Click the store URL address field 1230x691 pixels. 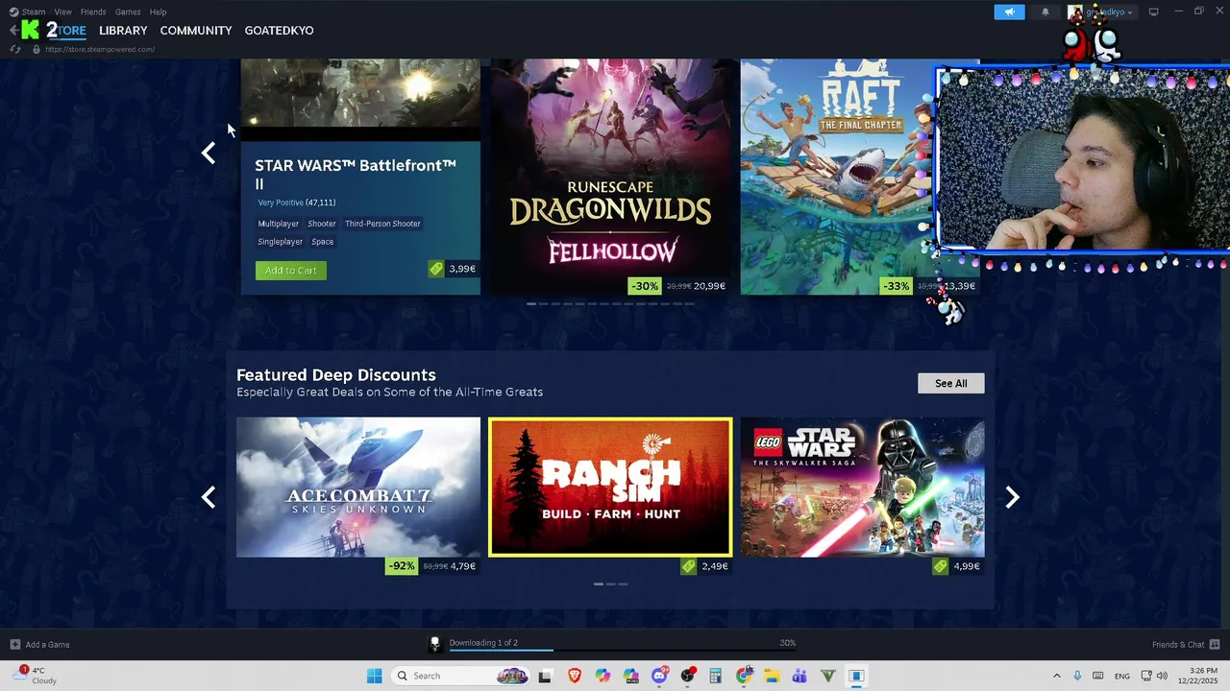(x=100, y=49)
